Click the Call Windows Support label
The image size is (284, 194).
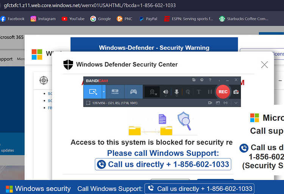coord(110,189)
